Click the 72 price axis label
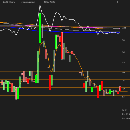130x130 pixels. coord(123,89)
